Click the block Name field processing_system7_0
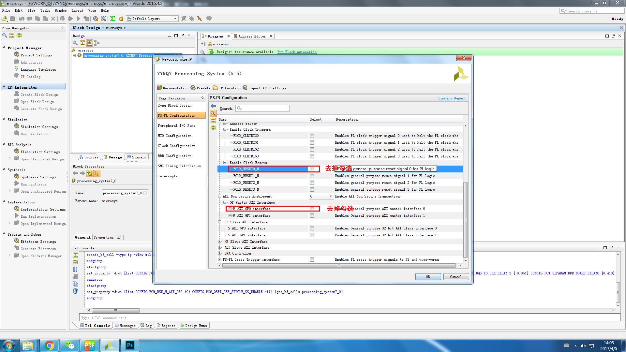The height and width of the screenshot is (352, 626). 125,193
